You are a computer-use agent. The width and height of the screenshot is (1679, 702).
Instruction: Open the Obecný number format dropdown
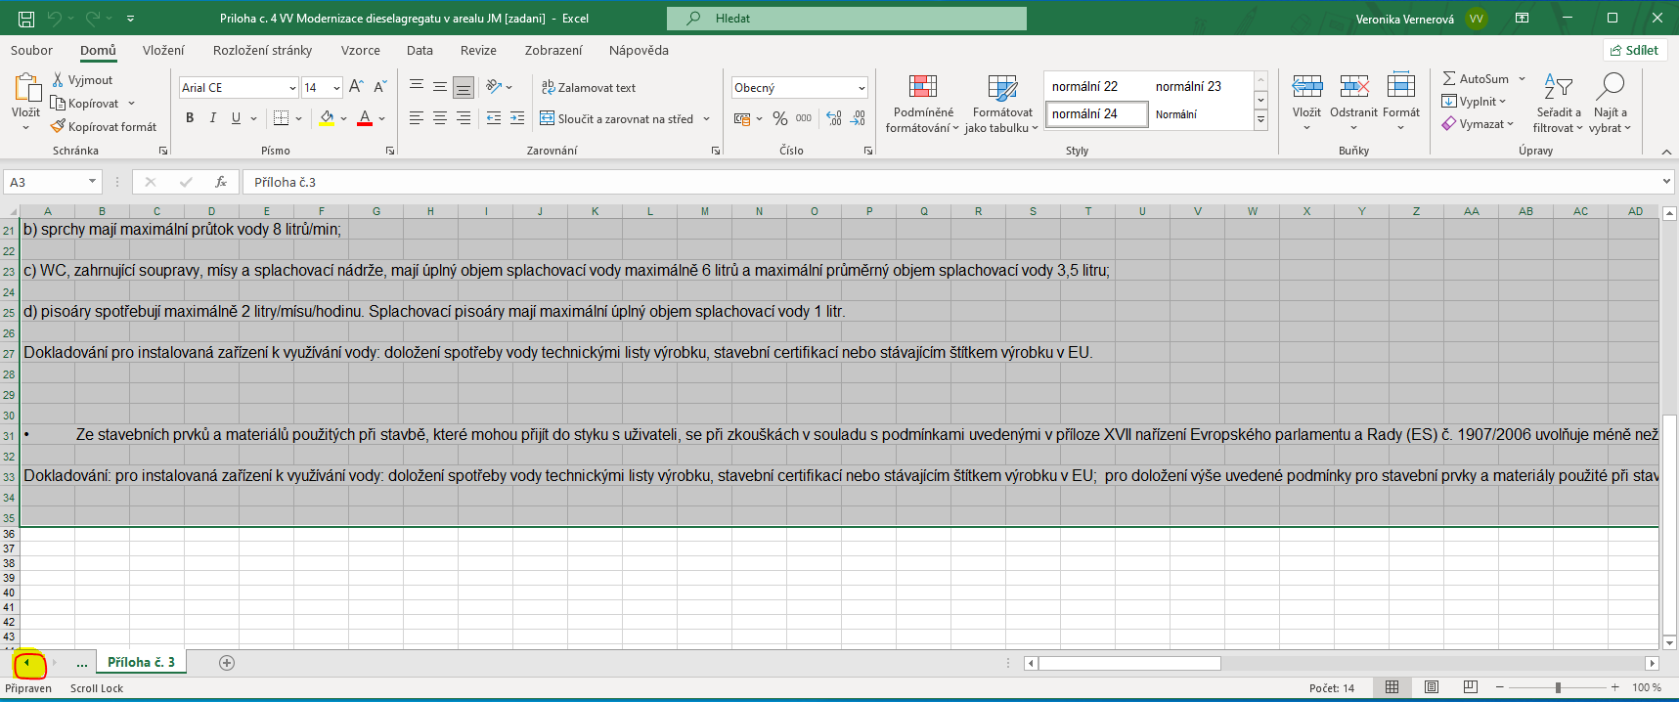point(862,88)
